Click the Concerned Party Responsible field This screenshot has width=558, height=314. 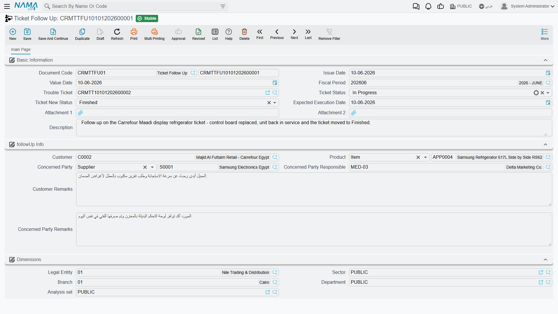[450, 167]
